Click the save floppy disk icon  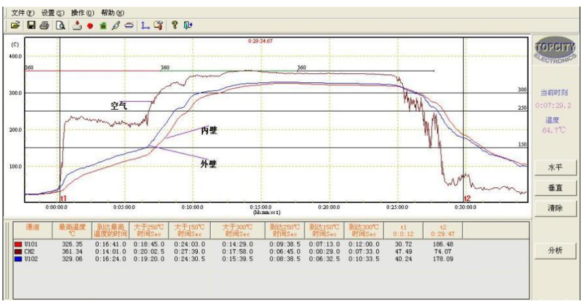pyautogui.click(x=31, y=25)
